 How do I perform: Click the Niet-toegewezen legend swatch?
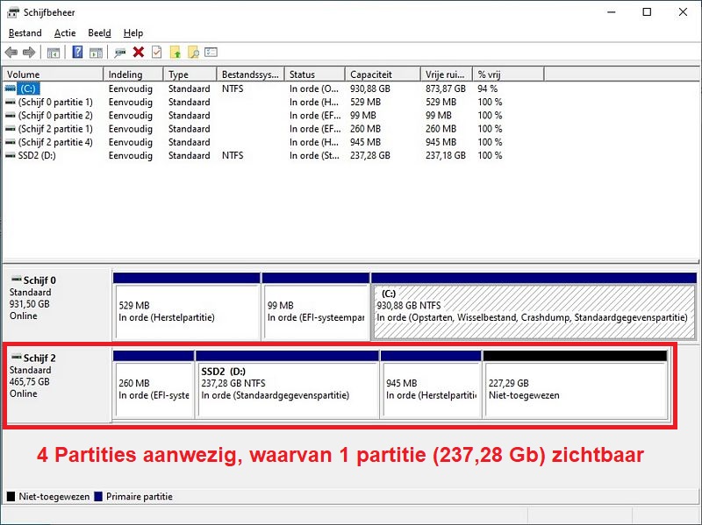coord(11,496)
